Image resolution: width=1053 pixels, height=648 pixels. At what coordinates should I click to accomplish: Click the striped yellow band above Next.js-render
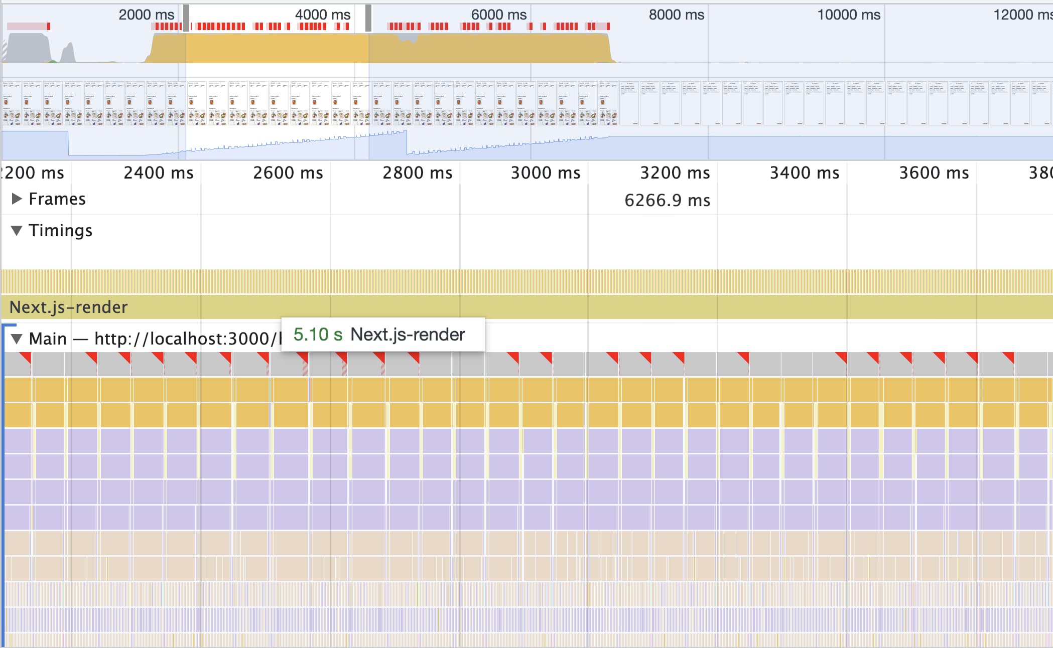point(526,281)
